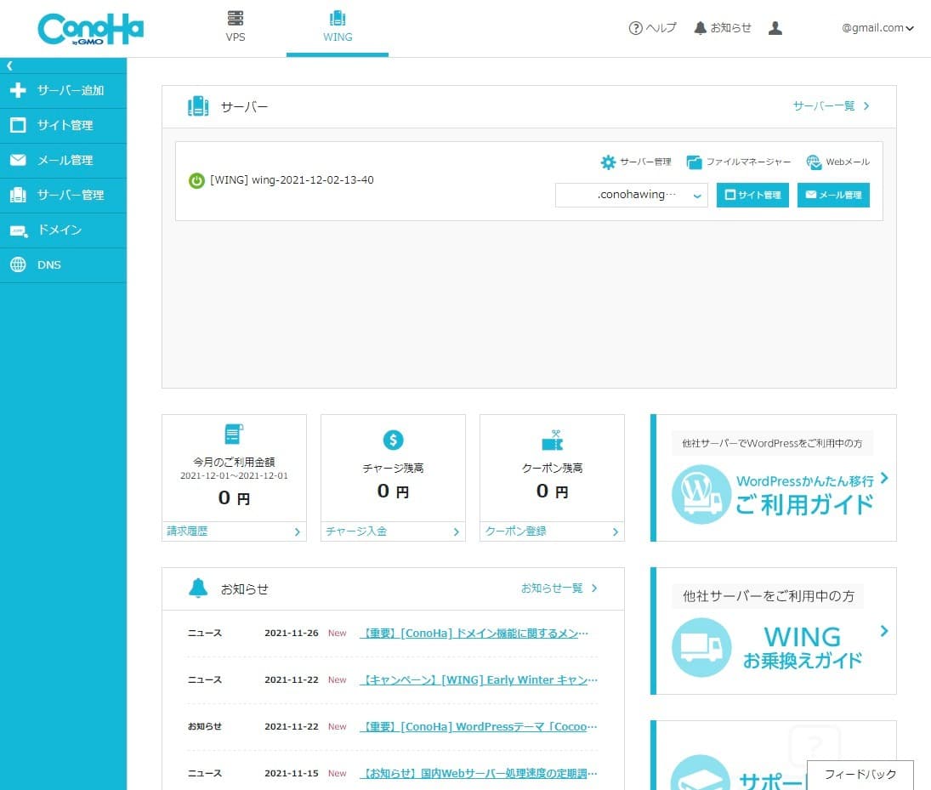
Task: Click the ConoHa by GMO logo
Action: [x=90, y=29]
